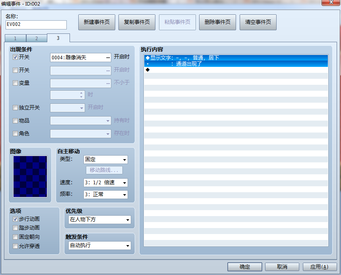The width and height of the screenshot is (341, 275).
Task: Toggle the 踏步动画 option
Action: tap(15, 228)
